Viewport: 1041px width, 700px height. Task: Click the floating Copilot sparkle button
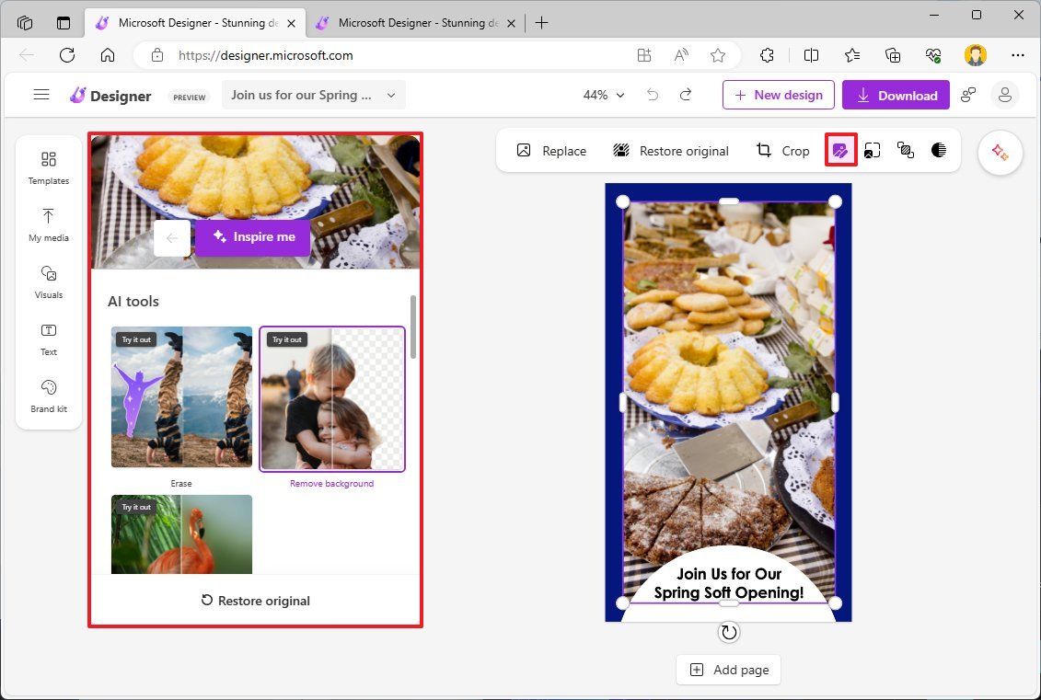pyautogui.click(x=1000, y=153)
